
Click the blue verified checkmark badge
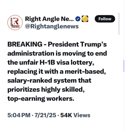point(78,19)
